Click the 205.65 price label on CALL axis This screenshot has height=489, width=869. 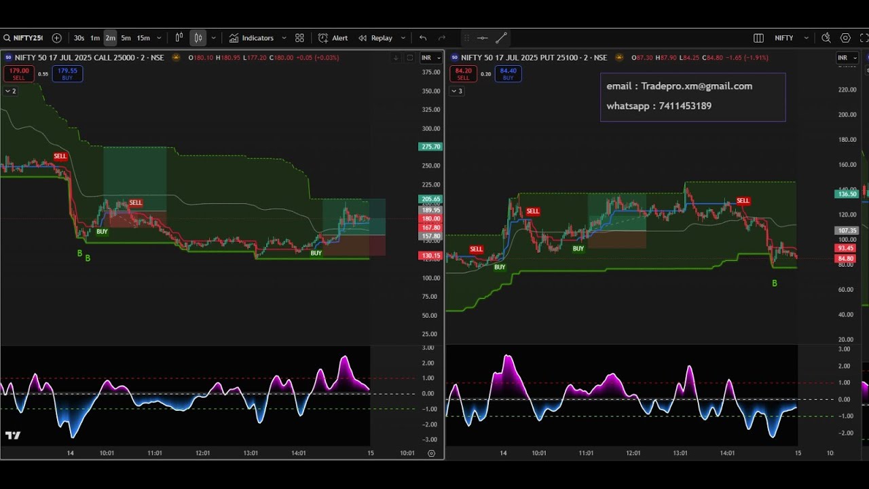(x=431, y=199)
